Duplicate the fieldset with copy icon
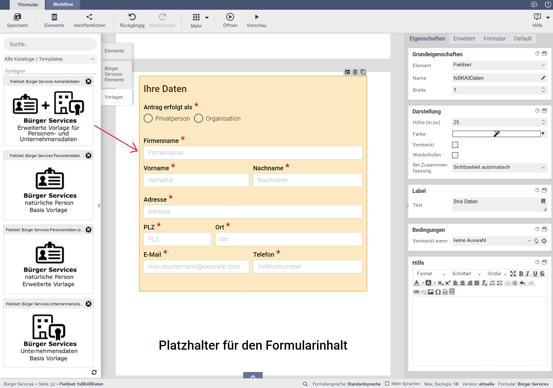Screen dimensions: 553x388 [x=363, y=72]
